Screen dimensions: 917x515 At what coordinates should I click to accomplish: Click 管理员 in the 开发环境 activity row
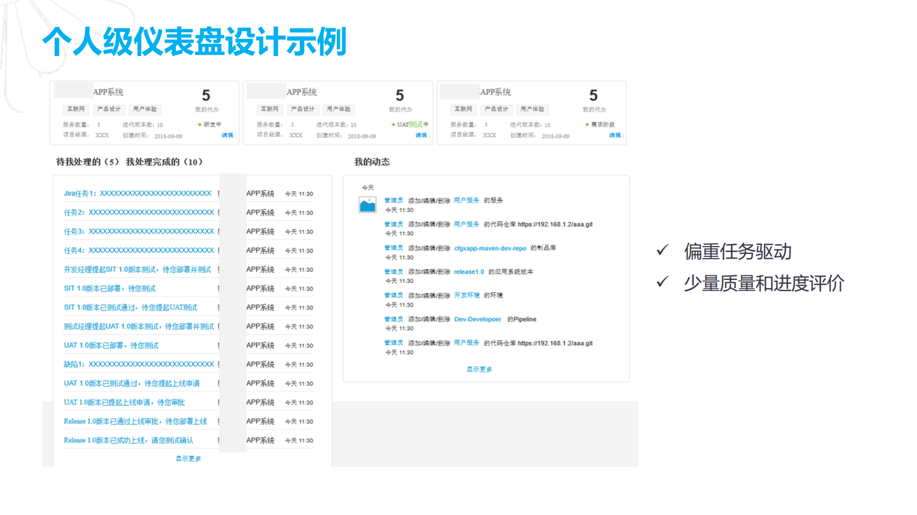[393, 296]
